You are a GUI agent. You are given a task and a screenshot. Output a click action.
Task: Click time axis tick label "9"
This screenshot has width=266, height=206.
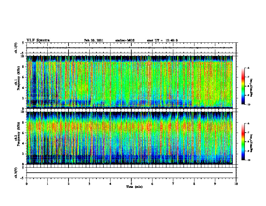pyautogui.click(x=215, y=184)
